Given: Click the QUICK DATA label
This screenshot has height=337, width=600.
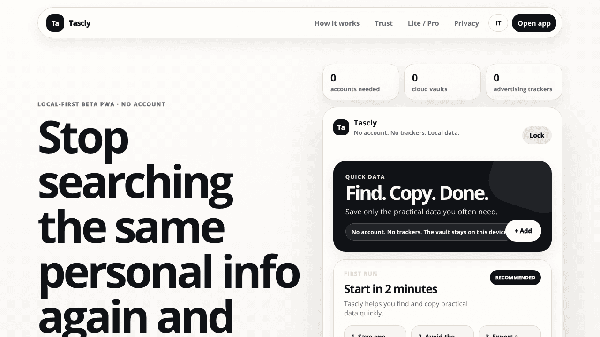Looking at the screenshot, I should (x=365, y=177).
